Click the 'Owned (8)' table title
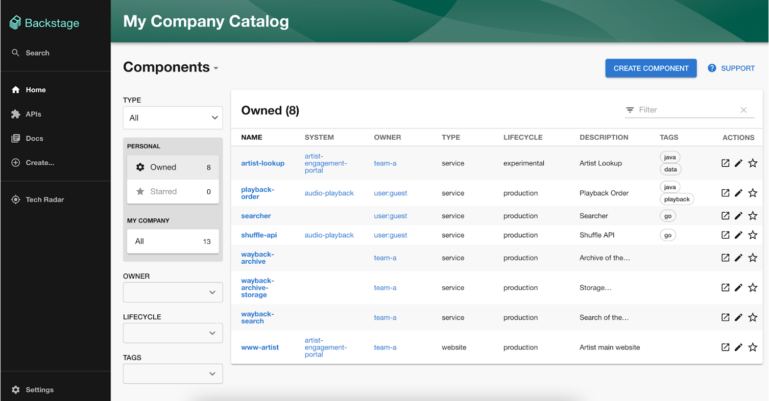Viewport: 769px width, 401px height. [270, 110]
